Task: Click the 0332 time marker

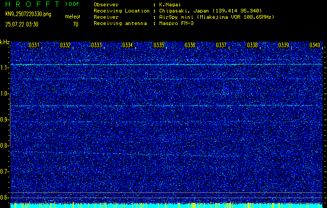Action: point(65,45)
